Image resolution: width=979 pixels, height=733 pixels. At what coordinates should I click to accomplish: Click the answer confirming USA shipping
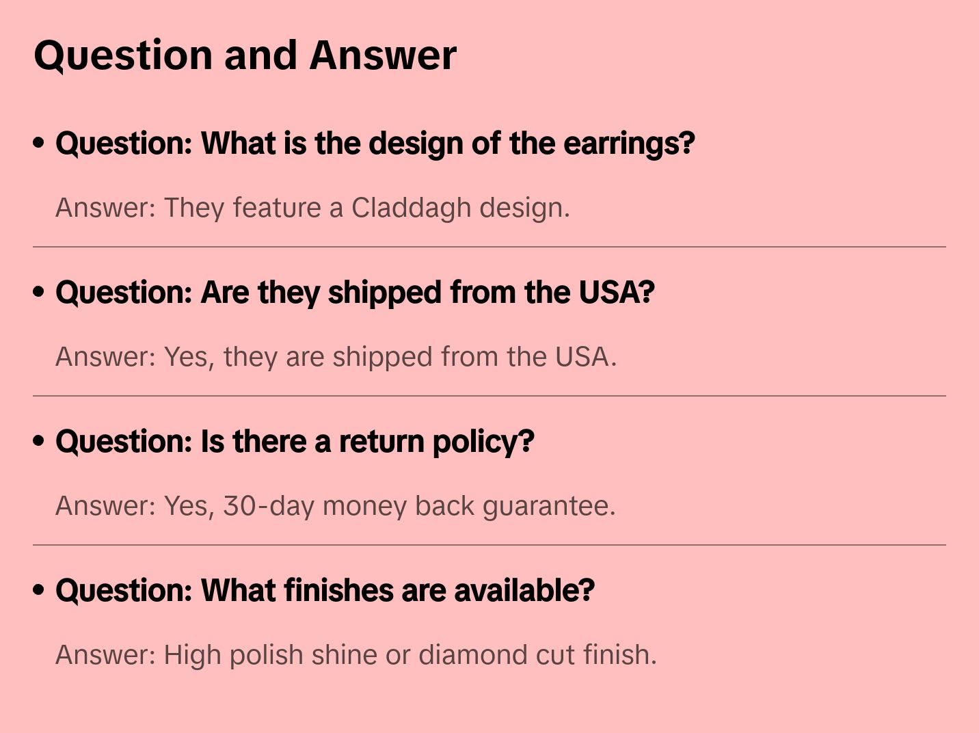point(336,357)
